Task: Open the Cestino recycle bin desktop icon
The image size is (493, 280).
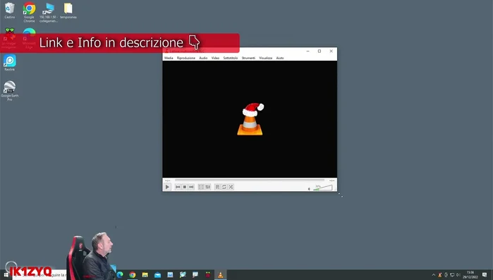Action: (10, 11)
